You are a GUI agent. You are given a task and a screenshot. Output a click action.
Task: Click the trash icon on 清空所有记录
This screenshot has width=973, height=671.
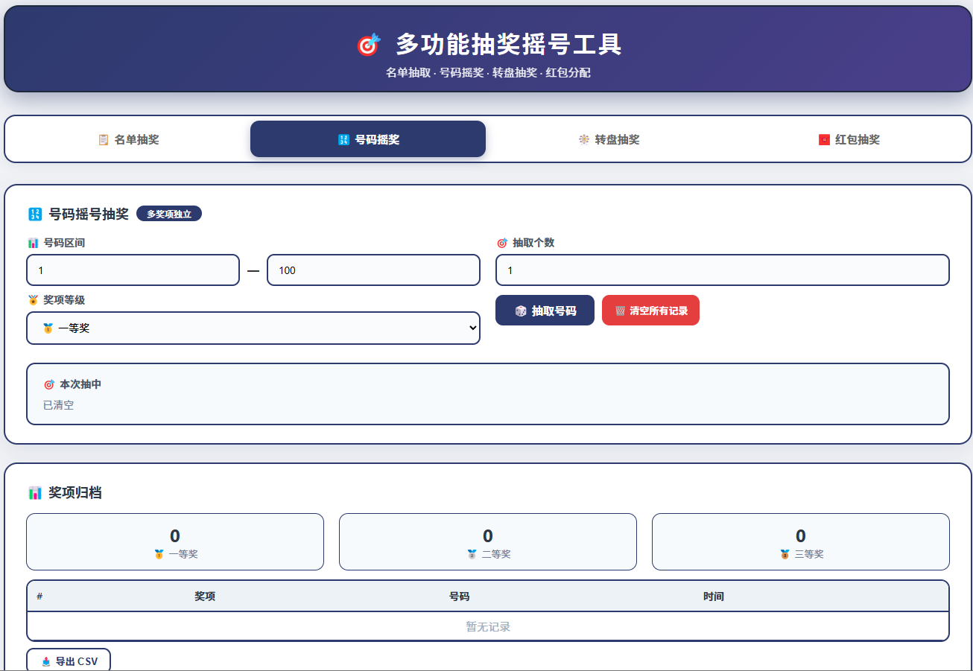coord(620,311)
